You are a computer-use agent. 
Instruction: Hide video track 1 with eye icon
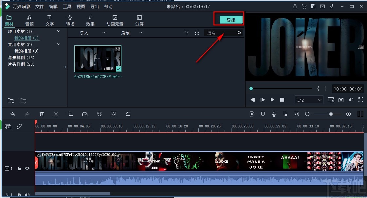(27, 168)
